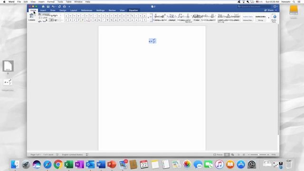The width and height of the screenshot is (304, 171).
Task: Redo with the circular arrow icon
Action: (x=59, y=7)
